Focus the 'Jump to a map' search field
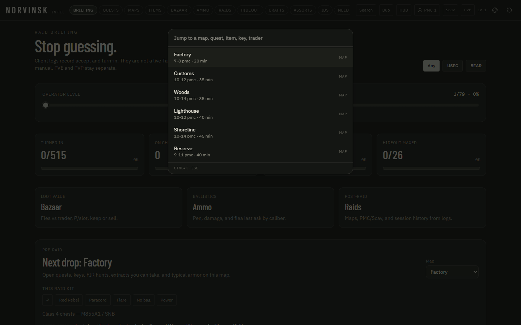 coord(260,38)
